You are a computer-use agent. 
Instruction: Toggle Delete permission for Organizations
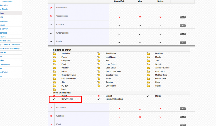pyautogui.click(x=160, y=34)
